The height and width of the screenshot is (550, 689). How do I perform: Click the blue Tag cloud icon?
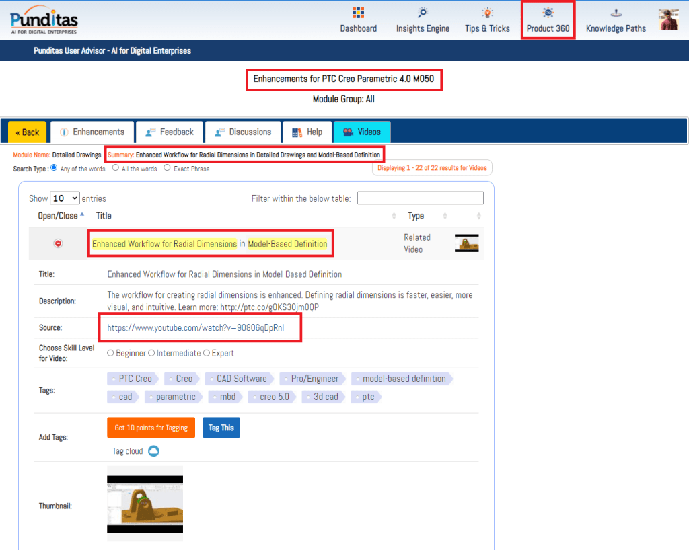153,451
